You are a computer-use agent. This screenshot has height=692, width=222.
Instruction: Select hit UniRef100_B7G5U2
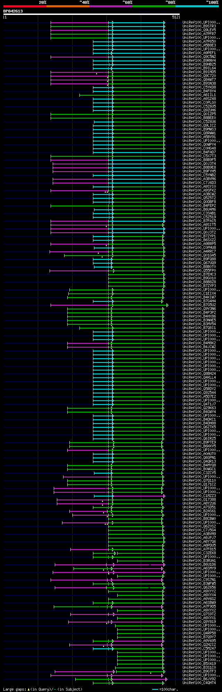coord(199,305)
